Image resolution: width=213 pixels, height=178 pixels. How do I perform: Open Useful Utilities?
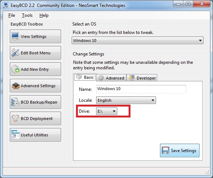[x=35, y=135]
